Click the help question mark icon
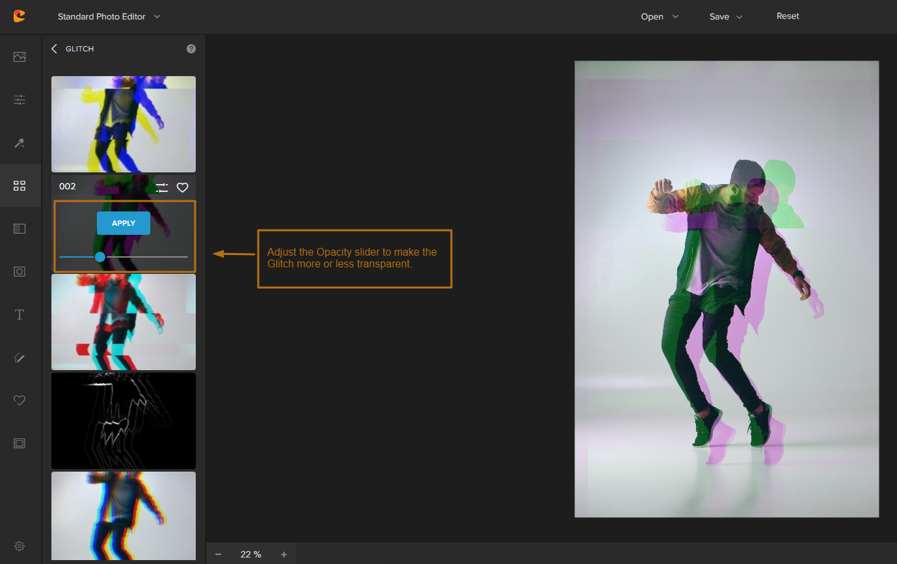This screenshot has width=897, height=564. (191, 49)
